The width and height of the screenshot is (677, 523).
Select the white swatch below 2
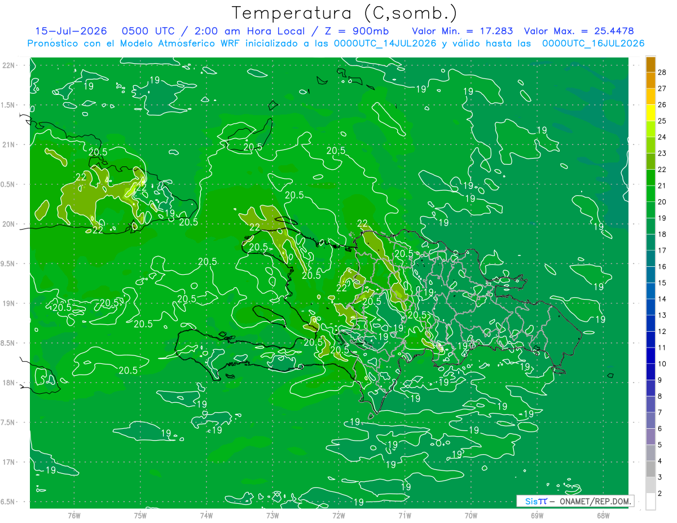point(650,502)
